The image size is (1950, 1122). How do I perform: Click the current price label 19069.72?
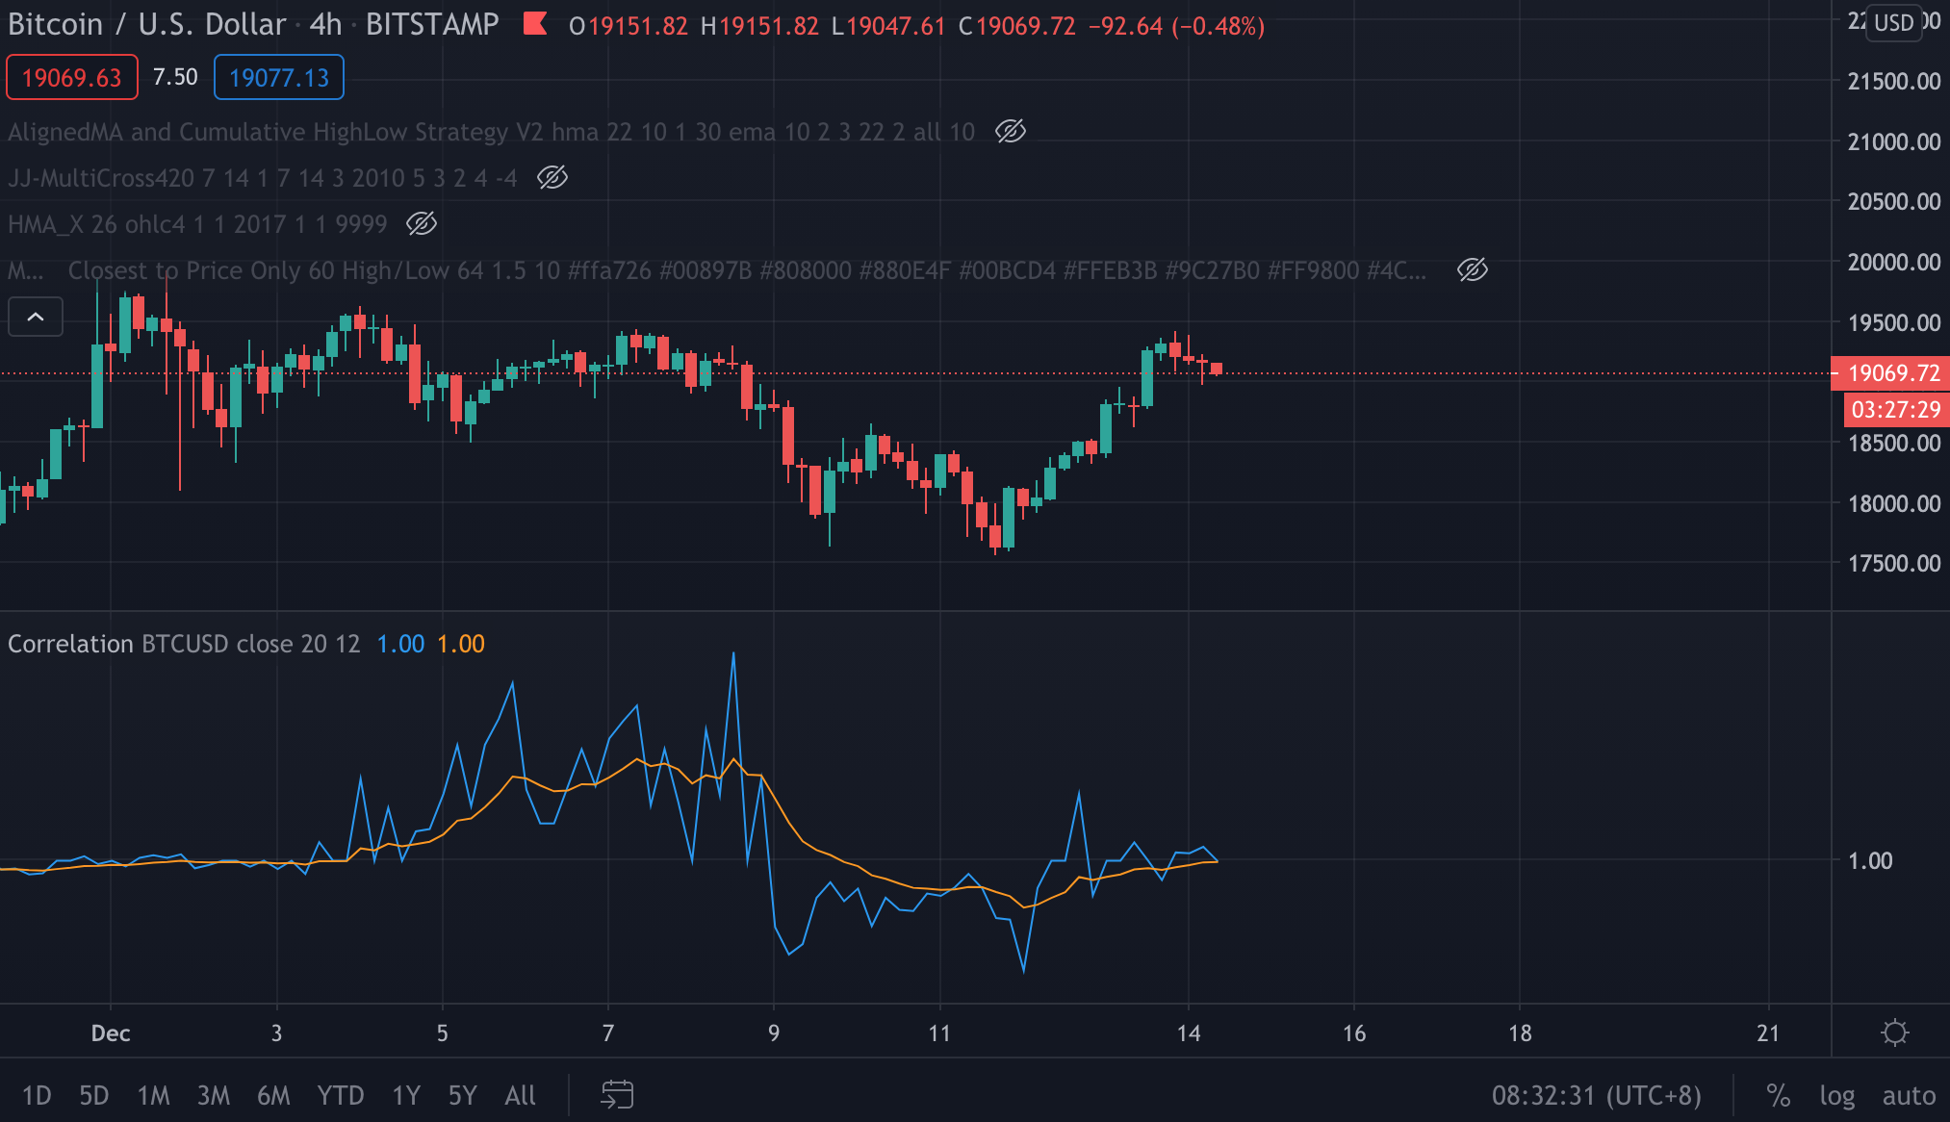click(1891, 372)
